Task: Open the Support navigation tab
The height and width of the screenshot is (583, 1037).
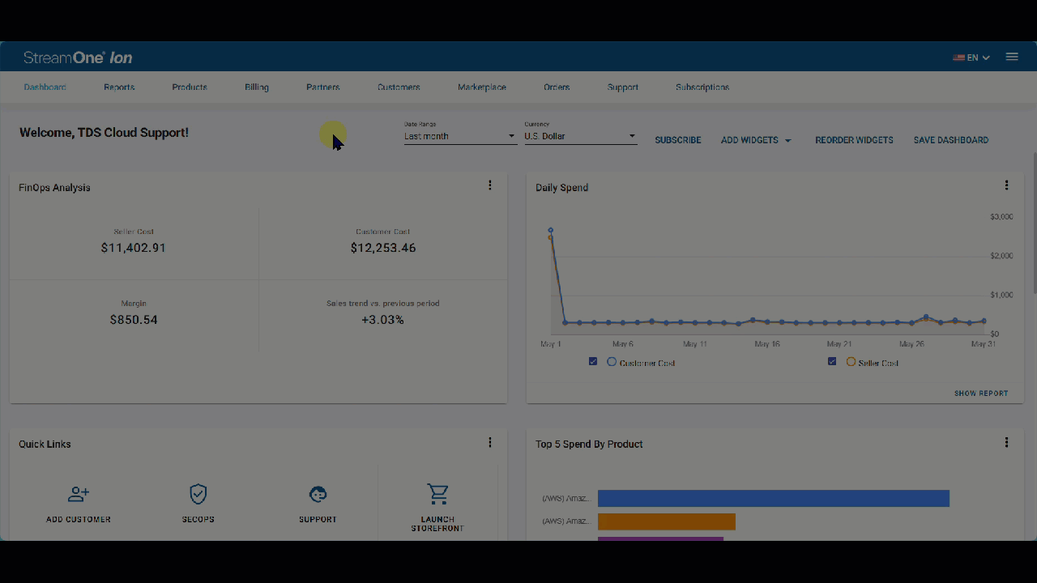Action: coord(623,87)
